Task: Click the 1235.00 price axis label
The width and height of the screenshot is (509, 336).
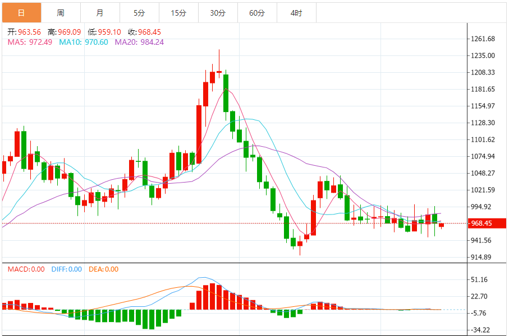Action: [483, 55]
